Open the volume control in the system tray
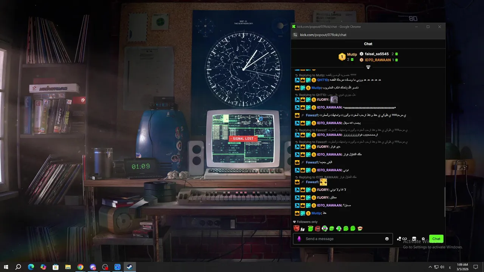 coord(442,267)
